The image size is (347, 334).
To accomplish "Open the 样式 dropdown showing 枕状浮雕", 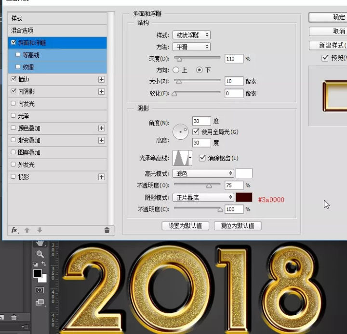I will tap(192, 35).
